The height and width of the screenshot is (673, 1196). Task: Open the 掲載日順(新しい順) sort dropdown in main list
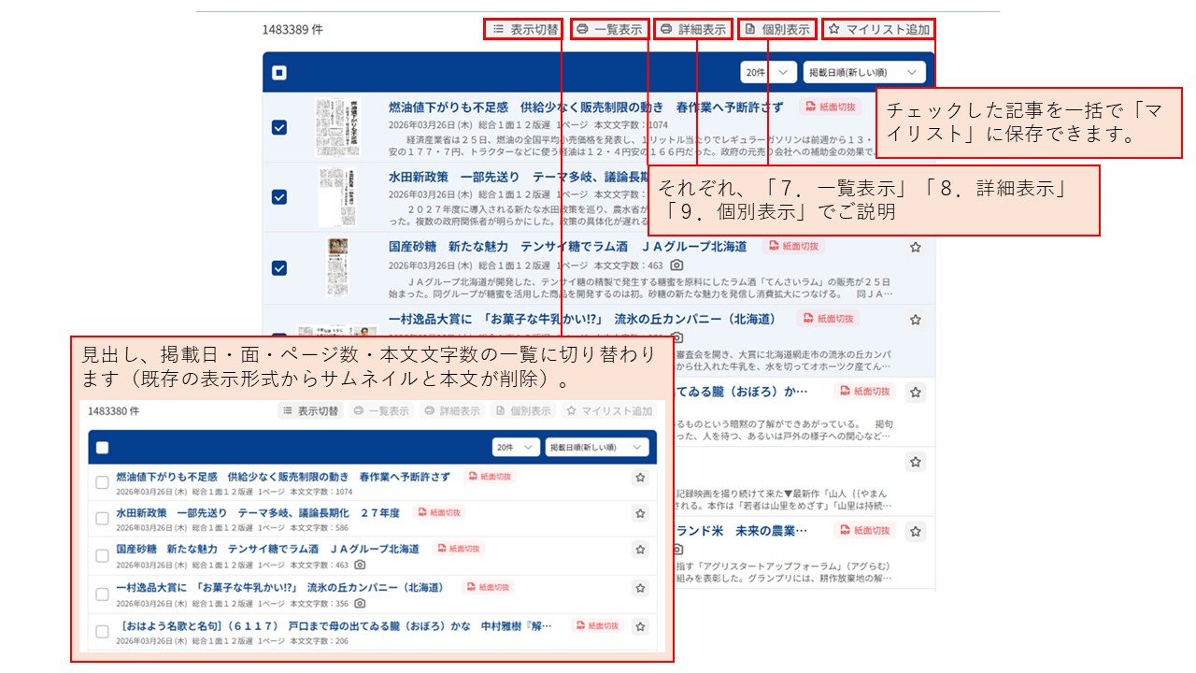[x=865, y=72]
